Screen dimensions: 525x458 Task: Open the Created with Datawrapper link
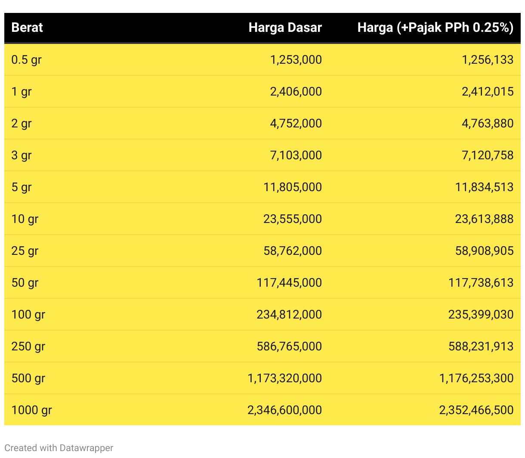(x=59, y=448)
